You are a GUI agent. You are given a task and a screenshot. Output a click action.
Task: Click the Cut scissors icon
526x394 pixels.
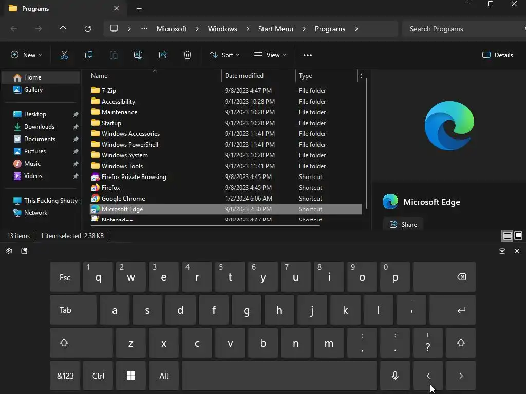64,55
